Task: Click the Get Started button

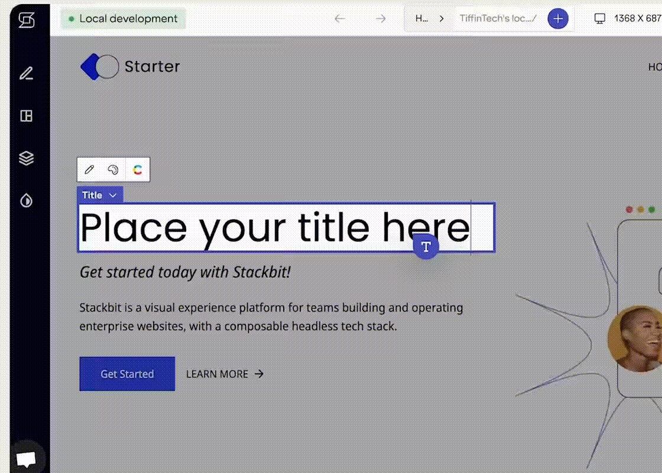Action: pos(127,374)
